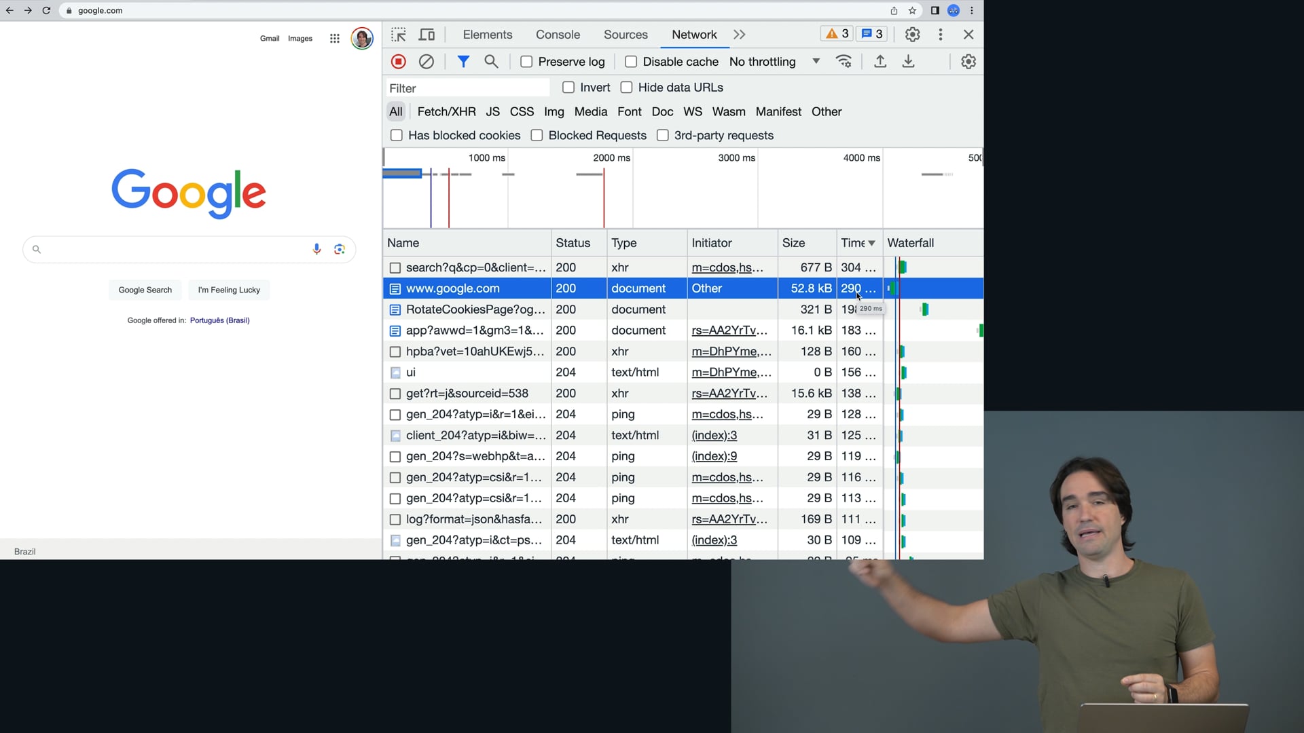The height and width of the screenshot is (733, 1304).
Task: Click the Time column sort arrow
Action: tap(871, 243)
